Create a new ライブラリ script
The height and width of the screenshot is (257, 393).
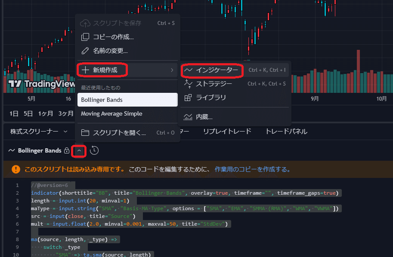tap(235, 98)
